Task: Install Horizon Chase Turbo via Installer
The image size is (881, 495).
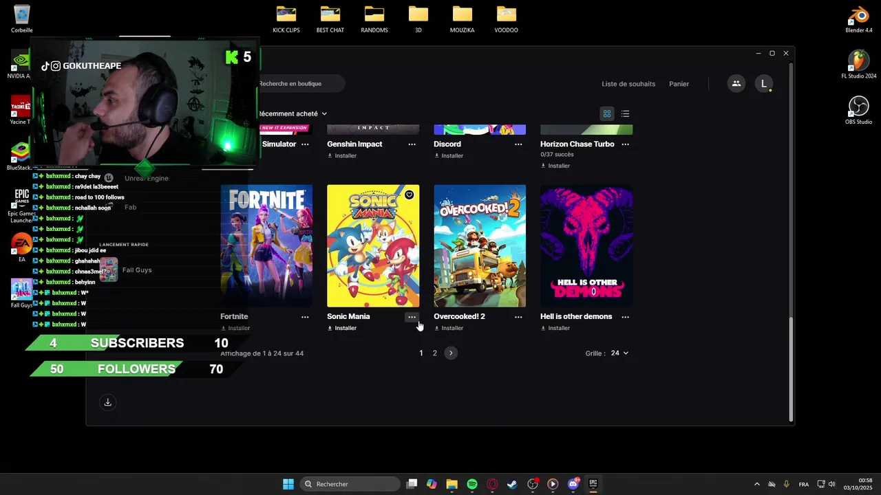Action: [x=555, y=166]
